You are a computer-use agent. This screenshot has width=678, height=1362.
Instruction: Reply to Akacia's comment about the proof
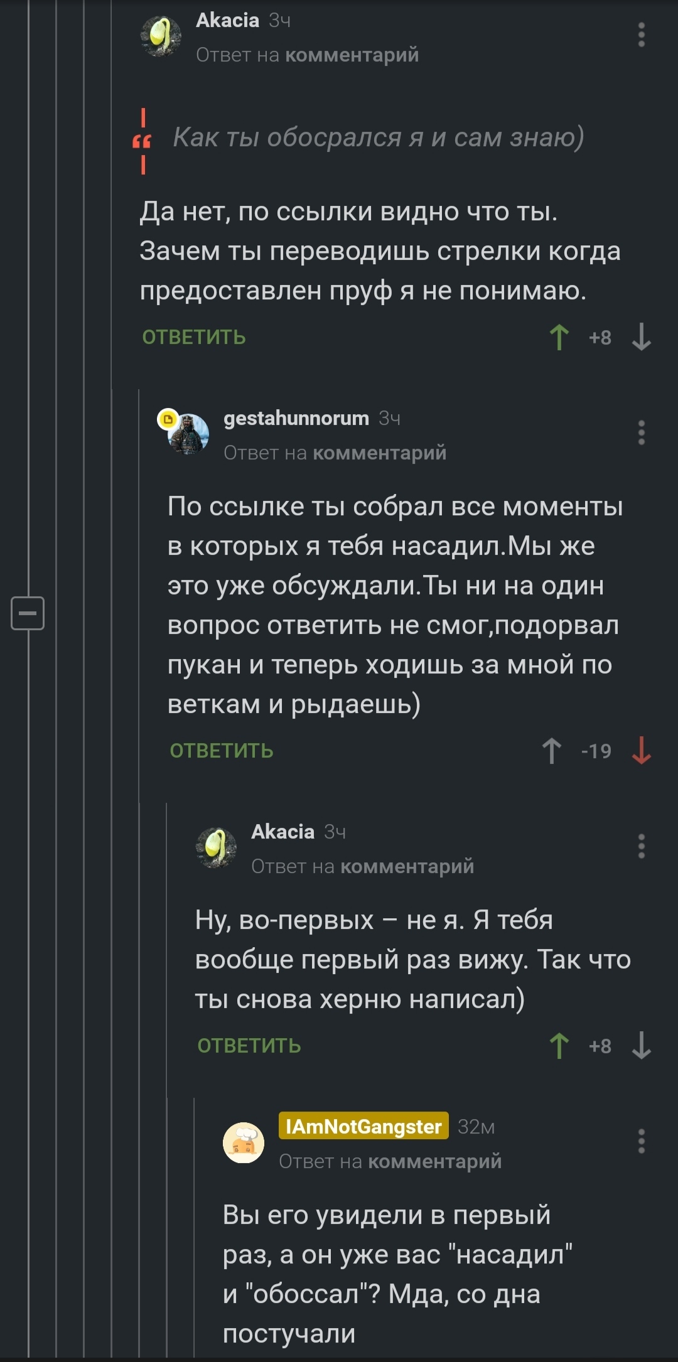pyautogui.click(x=194, y=338)
